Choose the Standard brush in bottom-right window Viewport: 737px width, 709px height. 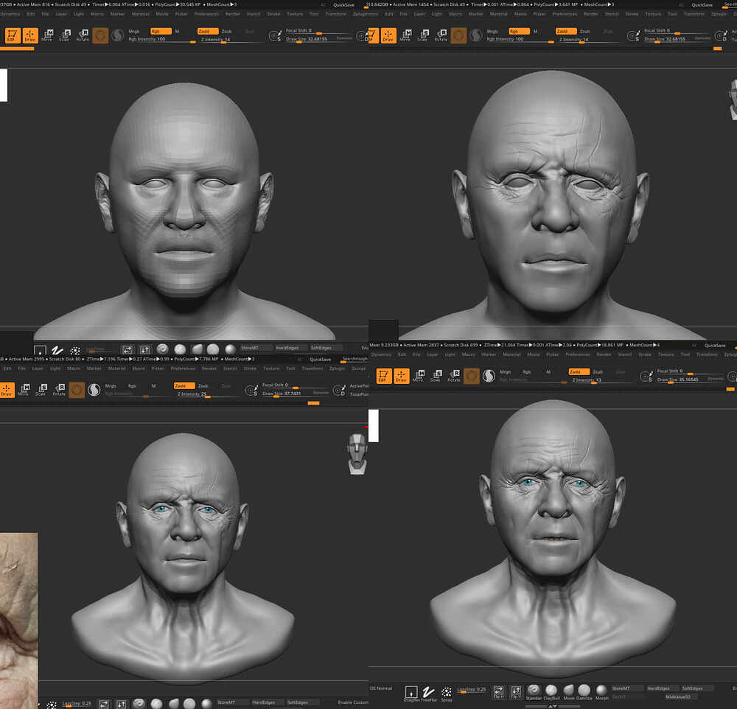point(534,691)
